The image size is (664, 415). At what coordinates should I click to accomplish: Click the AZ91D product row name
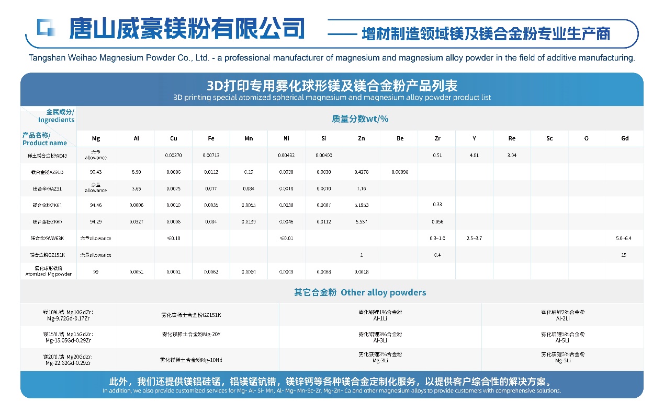point(47,172)
